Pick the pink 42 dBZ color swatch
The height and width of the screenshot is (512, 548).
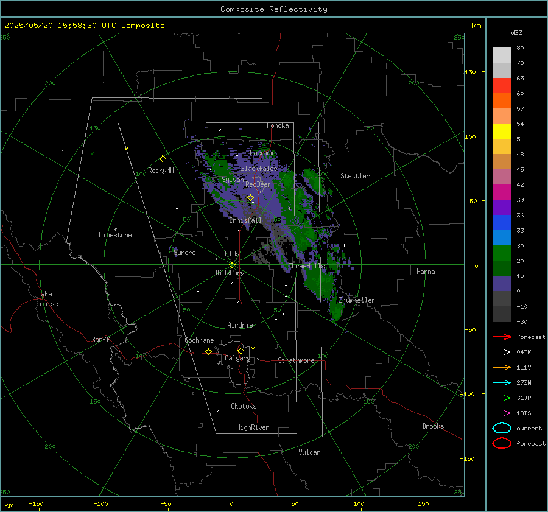tap(502, 177)
